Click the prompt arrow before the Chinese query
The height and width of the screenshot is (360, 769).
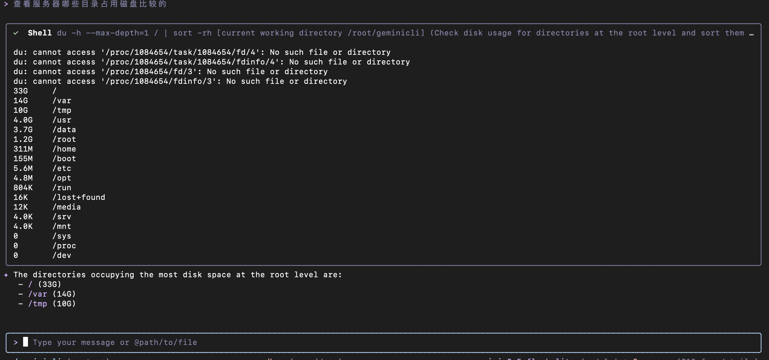tap(6, 4)
